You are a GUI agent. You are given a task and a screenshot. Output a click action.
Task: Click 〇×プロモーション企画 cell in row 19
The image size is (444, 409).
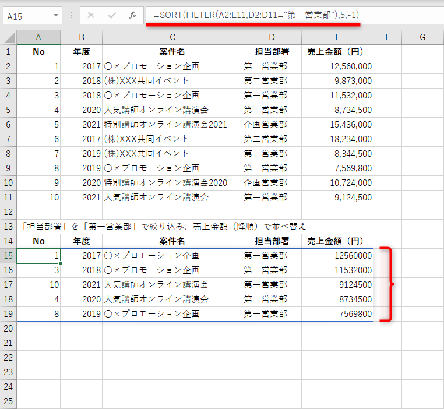172,314
